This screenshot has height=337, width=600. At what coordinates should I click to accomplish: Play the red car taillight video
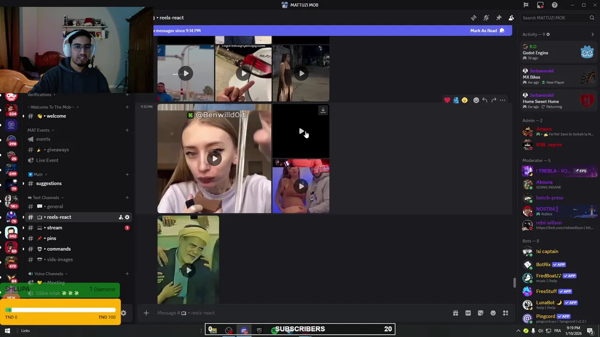click(243, 73)
